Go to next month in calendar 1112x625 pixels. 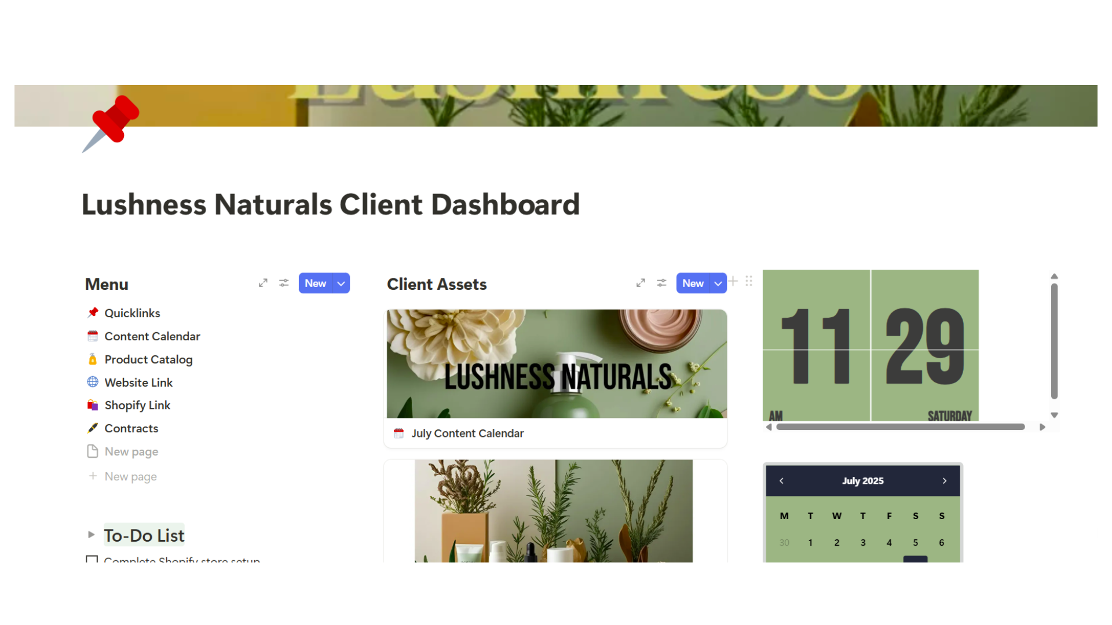tap(945, 481)
